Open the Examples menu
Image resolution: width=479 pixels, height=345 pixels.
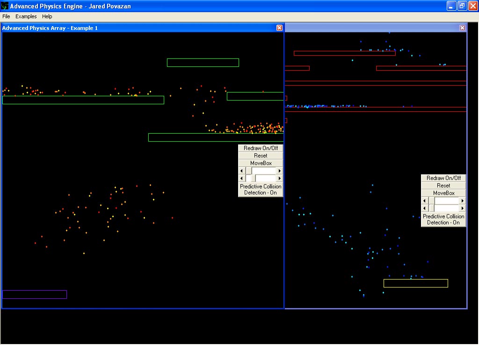click(26, 16)
